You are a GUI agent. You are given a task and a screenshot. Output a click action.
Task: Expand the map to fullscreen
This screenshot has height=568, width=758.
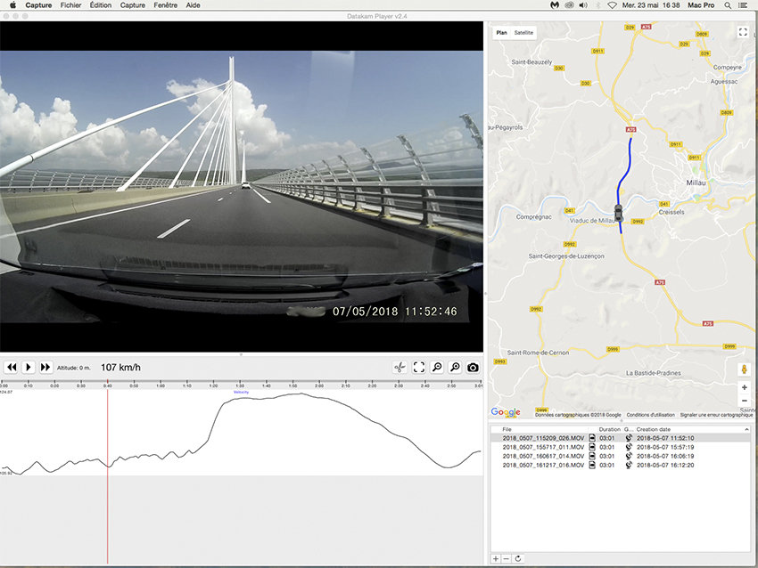[743, 32]
